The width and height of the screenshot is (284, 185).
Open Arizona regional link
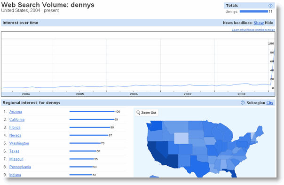click(x=16, y=112)
